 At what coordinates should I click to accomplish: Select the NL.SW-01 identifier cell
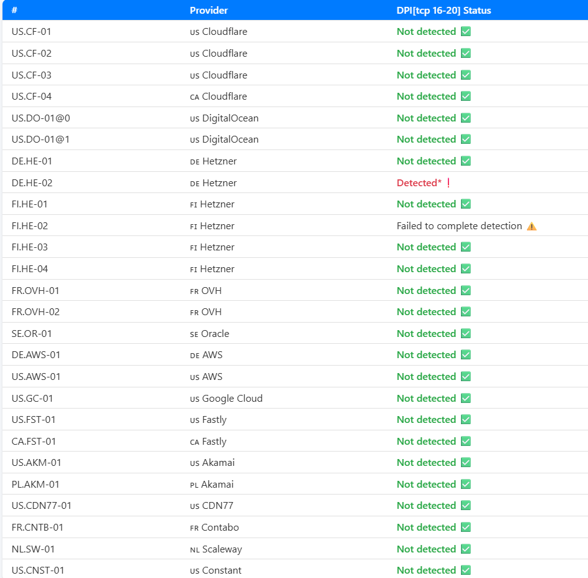(x=33, y=549)
